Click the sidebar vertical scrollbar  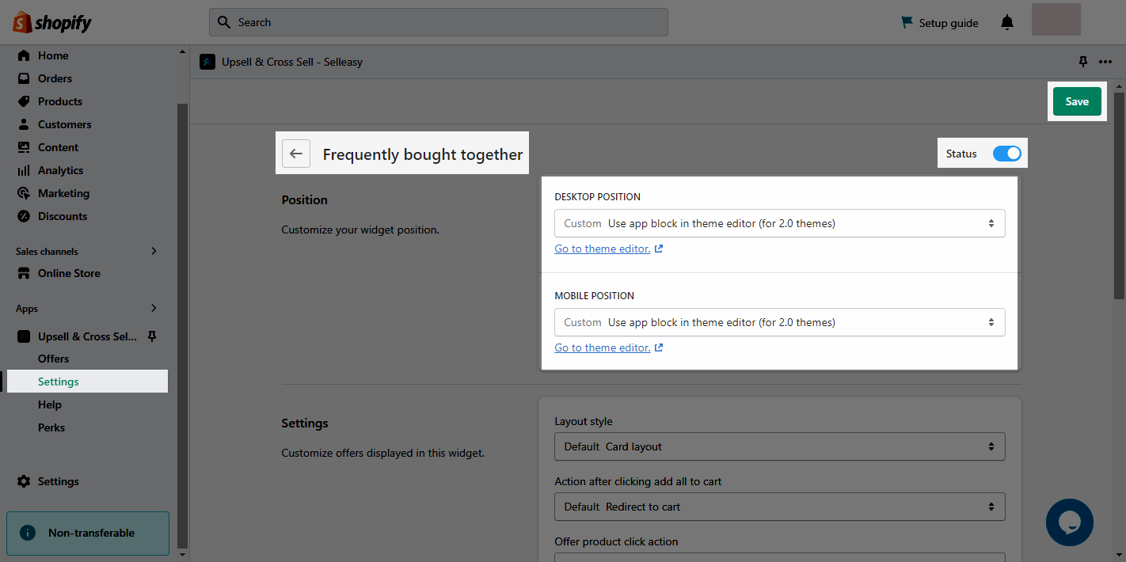182,325
